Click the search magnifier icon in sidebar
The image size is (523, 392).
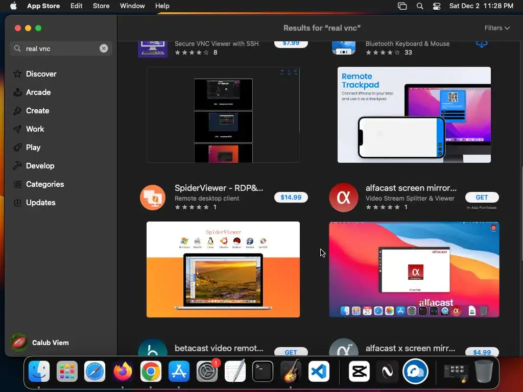tap(17, 48)
